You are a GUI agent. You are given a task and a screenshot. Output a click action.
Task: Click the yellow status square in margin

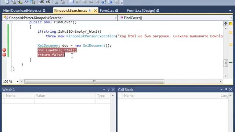231,23
